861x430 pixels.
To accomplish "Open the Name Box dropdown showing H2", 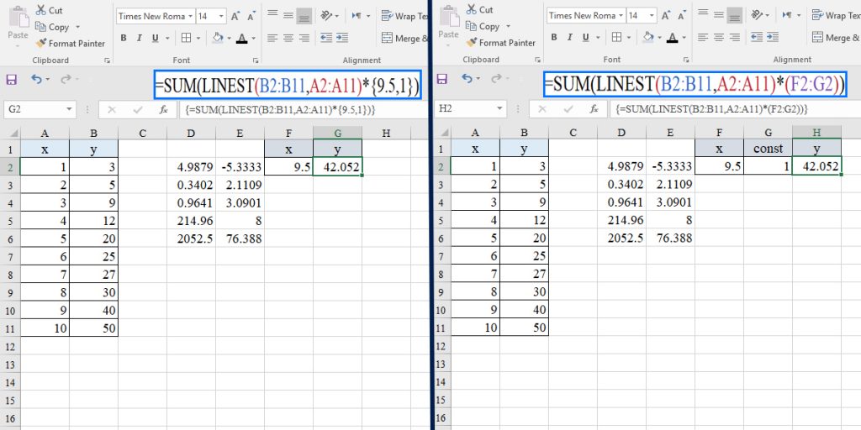I will coord(499,108).
